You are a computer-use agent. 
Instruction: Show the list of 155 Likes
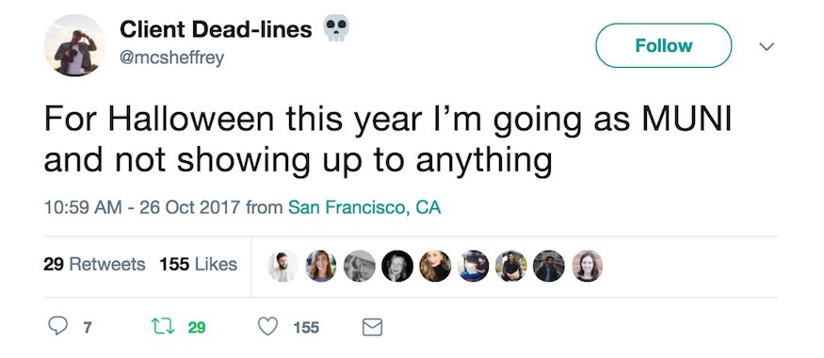pos(199,264)
